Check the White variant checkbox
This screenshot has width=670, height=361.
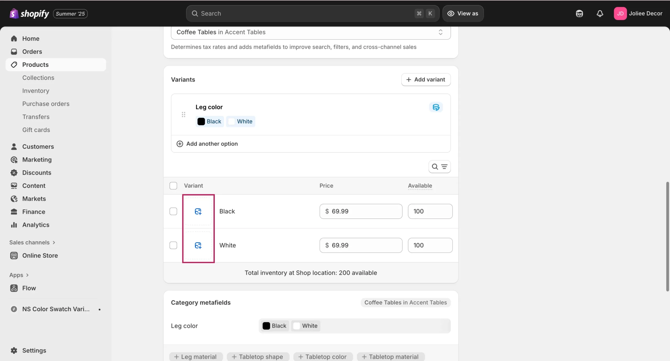[173, 245]
